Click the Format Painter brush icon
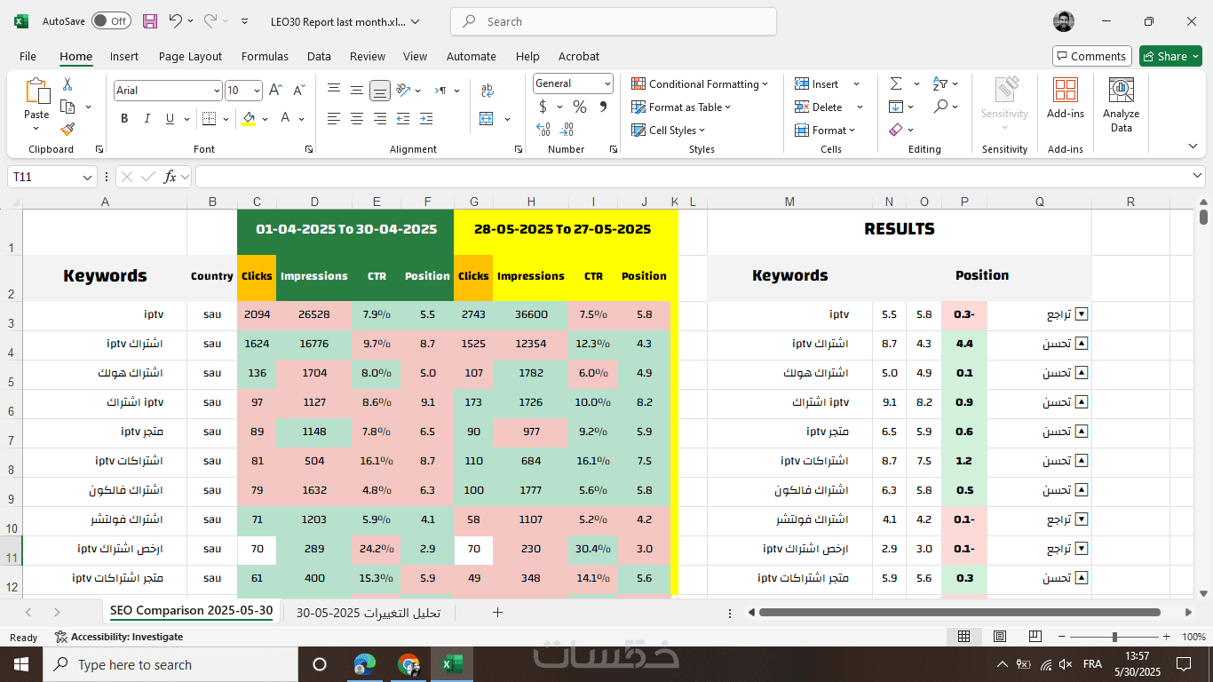Viewport: 1213px width, 682px height. click(67, 129)
